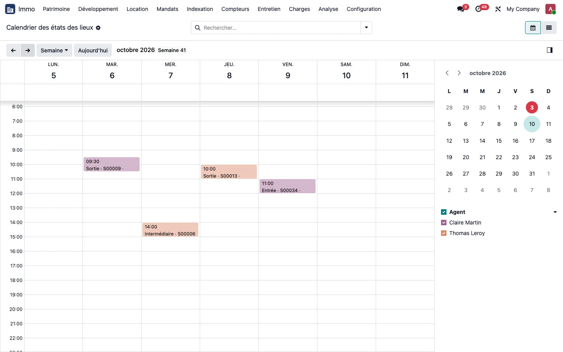Viewport: 563px width, 352px height.
Task: Switch to calendar view
Action: (x=533, y=28)
